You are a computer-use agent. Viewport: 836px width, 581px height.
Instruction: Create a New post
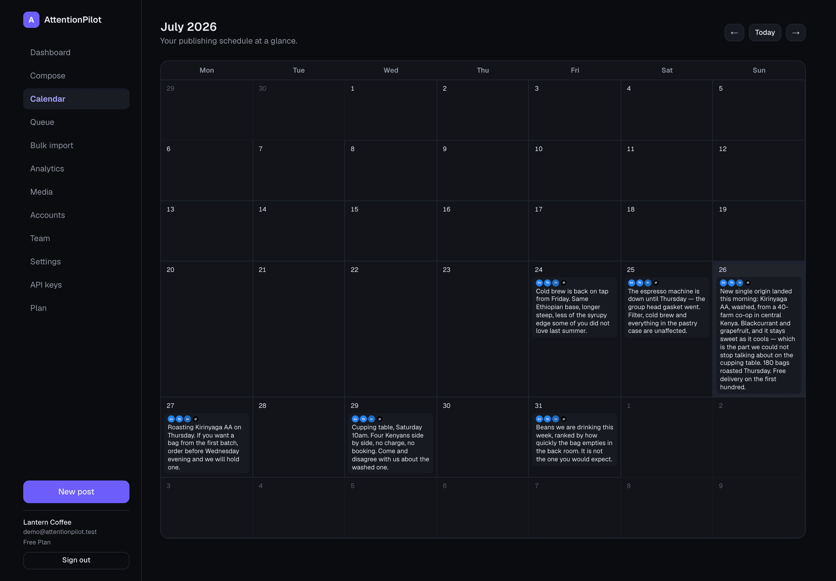(x=76, y=492)
